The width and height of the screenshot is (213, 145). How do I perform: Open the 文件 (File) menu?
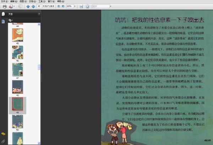click(5, 1)
